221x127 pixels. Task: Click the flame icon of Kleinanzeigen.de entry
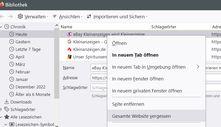[69, 49]
